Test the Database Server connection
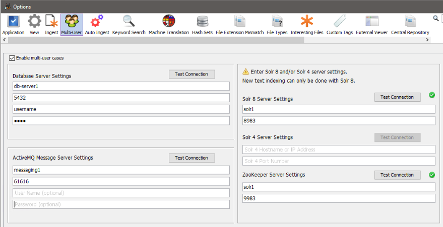Viewport: 443px width, 227px height. pos(192,74)
